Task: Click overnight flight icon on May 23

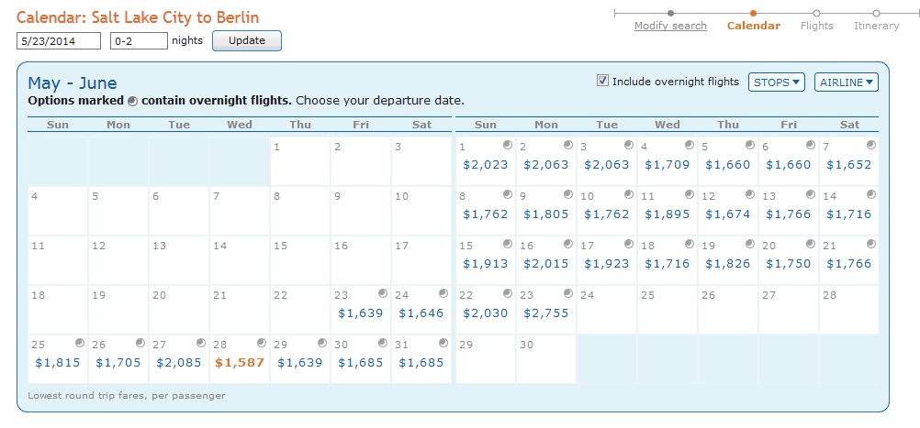Action: tap(383, 293)
